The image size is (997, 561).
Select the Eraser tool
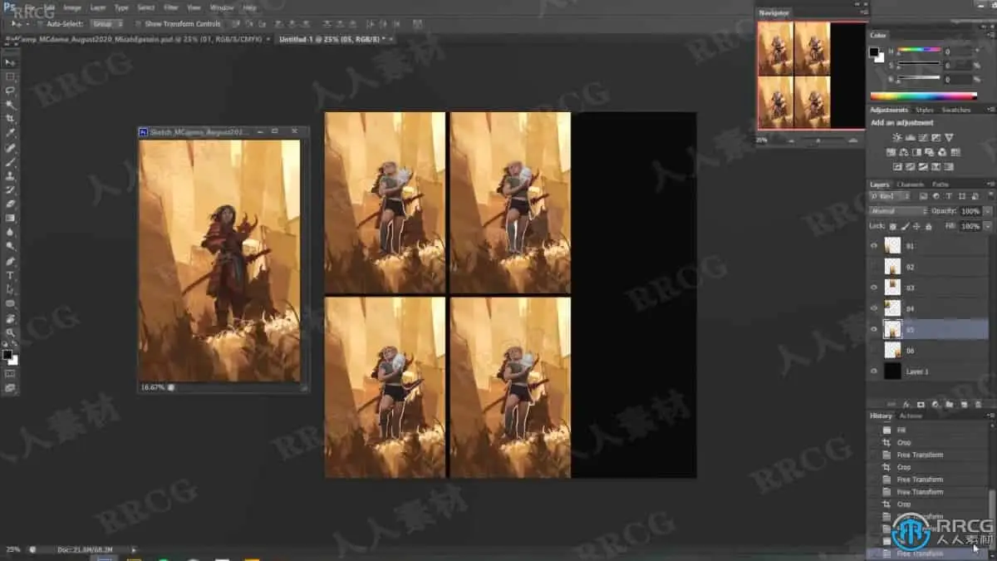click(x=10, y=204)
